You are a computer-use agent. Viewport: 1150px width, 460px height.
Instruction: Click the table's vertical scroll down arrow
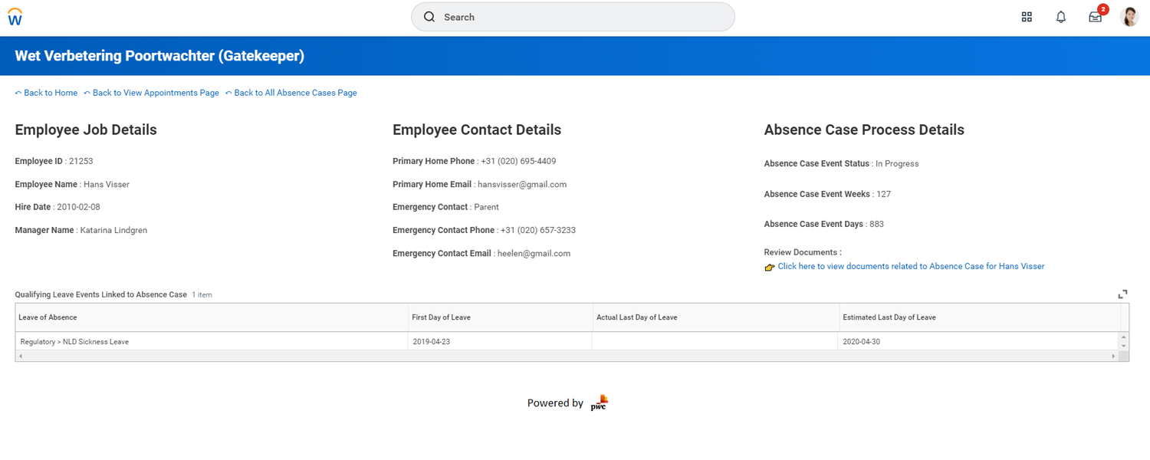(1124, 347)
